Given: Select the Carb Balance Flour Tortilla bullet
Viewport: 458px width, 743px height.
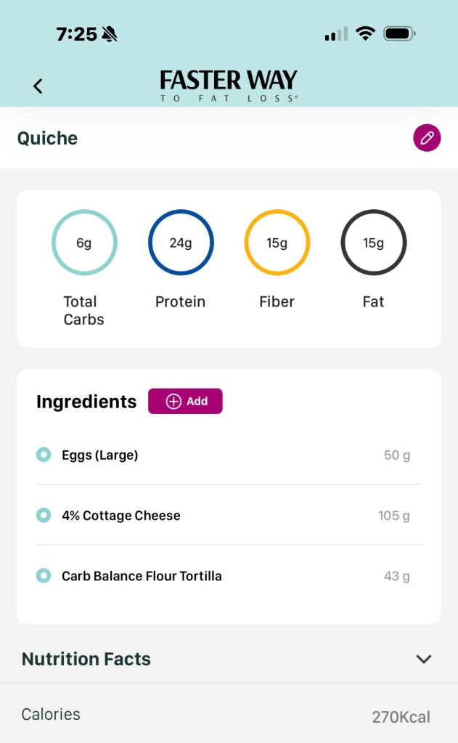Looking at the screenshot, I should click(44, 576).
